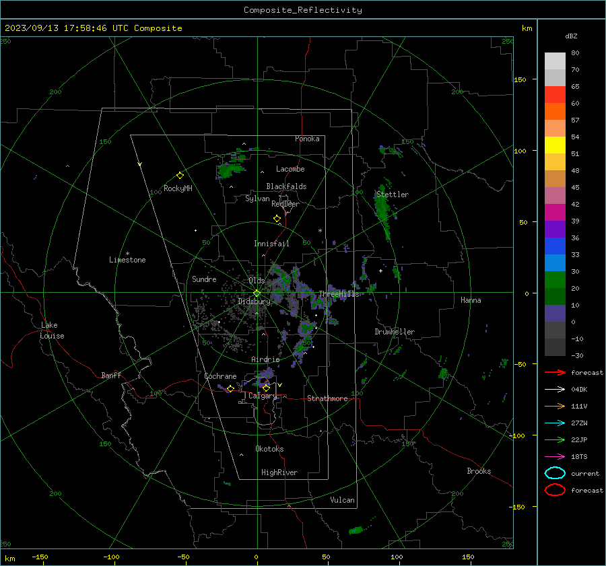The height and width of the screenshot is (566, 606).
Task: Click the Stettler label
Action: tap(393, 194)
